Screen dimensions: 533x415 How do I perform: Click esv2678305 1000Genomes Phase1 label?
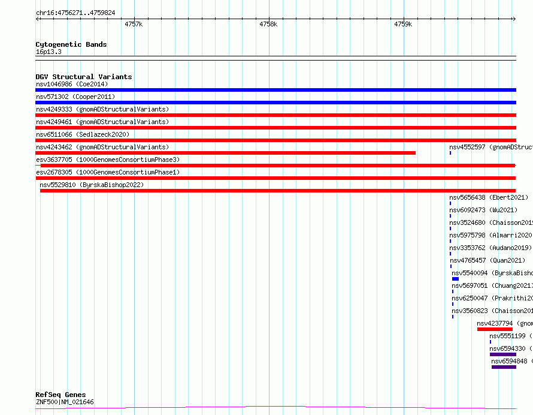click(x=108, y=172)
